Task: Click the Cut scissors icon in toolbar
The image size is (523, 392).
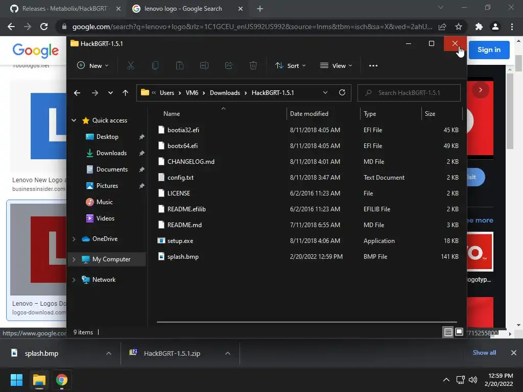Action: tap(131, 66)
